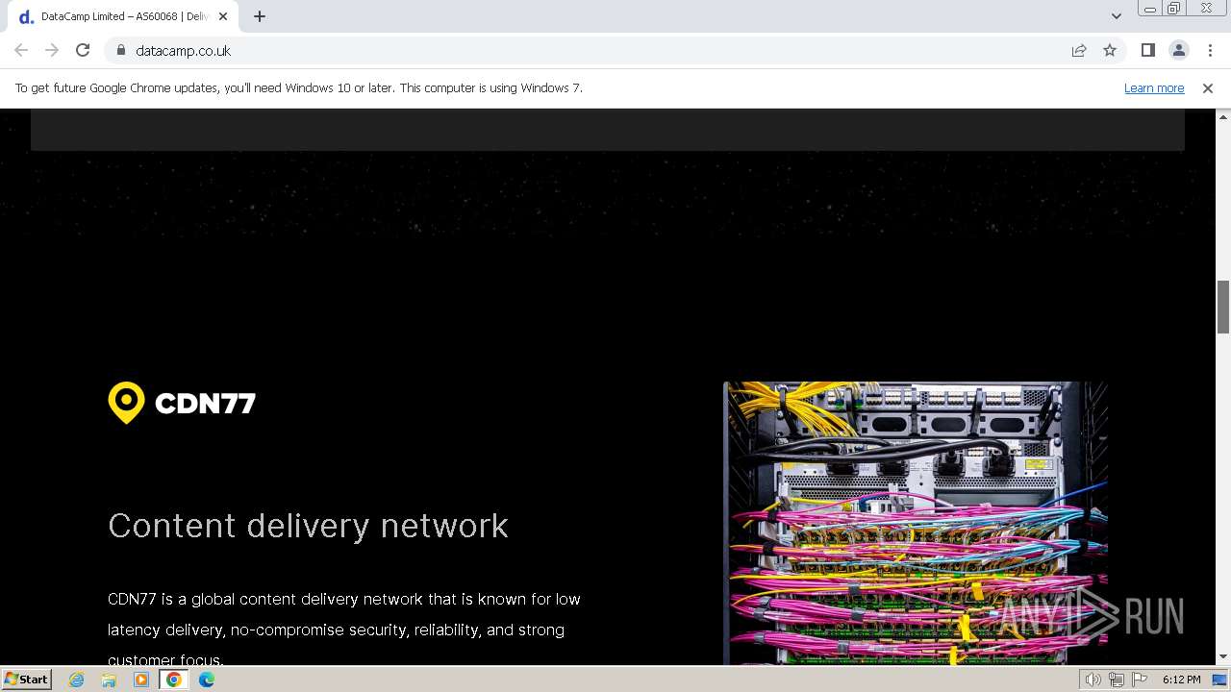
Task: Click the page vertical scrollbar thumb
Action: click(x=1223, y=307)
